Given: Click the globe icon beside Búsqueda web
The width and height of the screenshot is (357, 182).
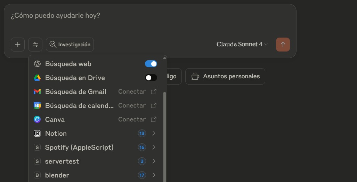Looking at the screenshot, I should [x=37, y=64].
